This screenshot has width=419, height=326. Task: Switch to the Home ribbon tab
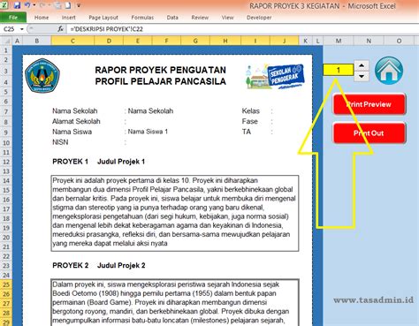42,18
